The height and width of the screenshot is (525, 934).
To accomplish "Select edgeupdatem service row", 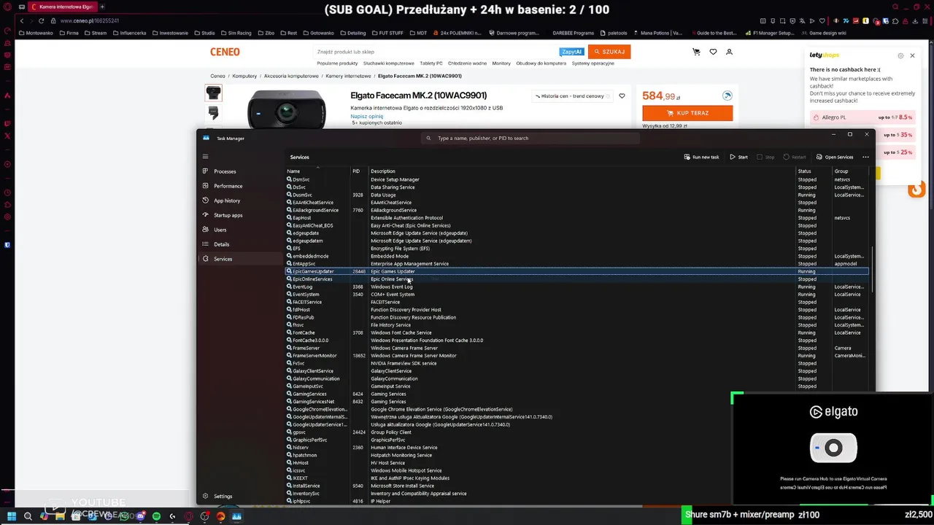I will point(576,241).
